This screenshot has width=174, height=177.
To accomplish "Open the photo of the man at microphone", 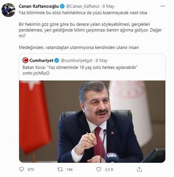I will pyautogui.click(x=92, y=121).
